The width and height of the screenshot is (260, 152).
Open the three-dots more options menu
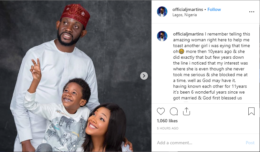(252, 12)
